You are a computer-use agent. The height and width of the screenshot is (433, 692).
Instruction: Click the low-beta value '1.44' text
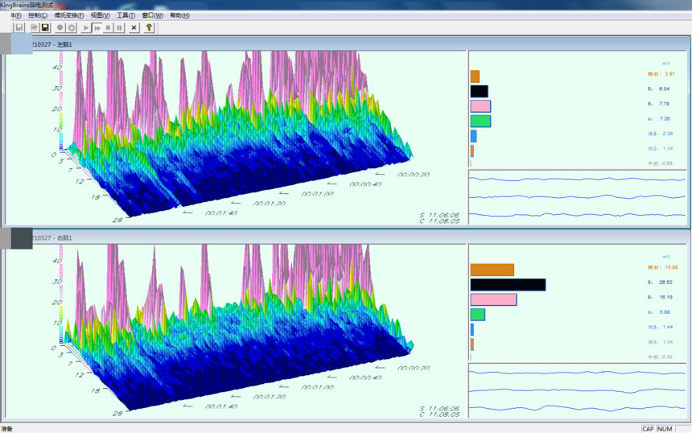pyautogui.click(x=668, y=327)
